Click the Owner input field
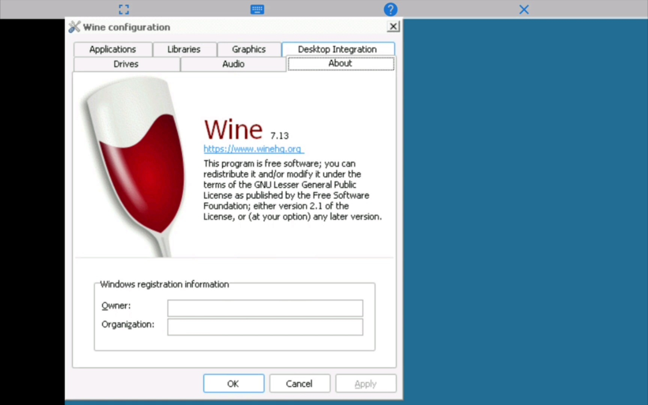The height and width of the screenshot is (405, 648). pyautogui.click(x=265, y=308)
